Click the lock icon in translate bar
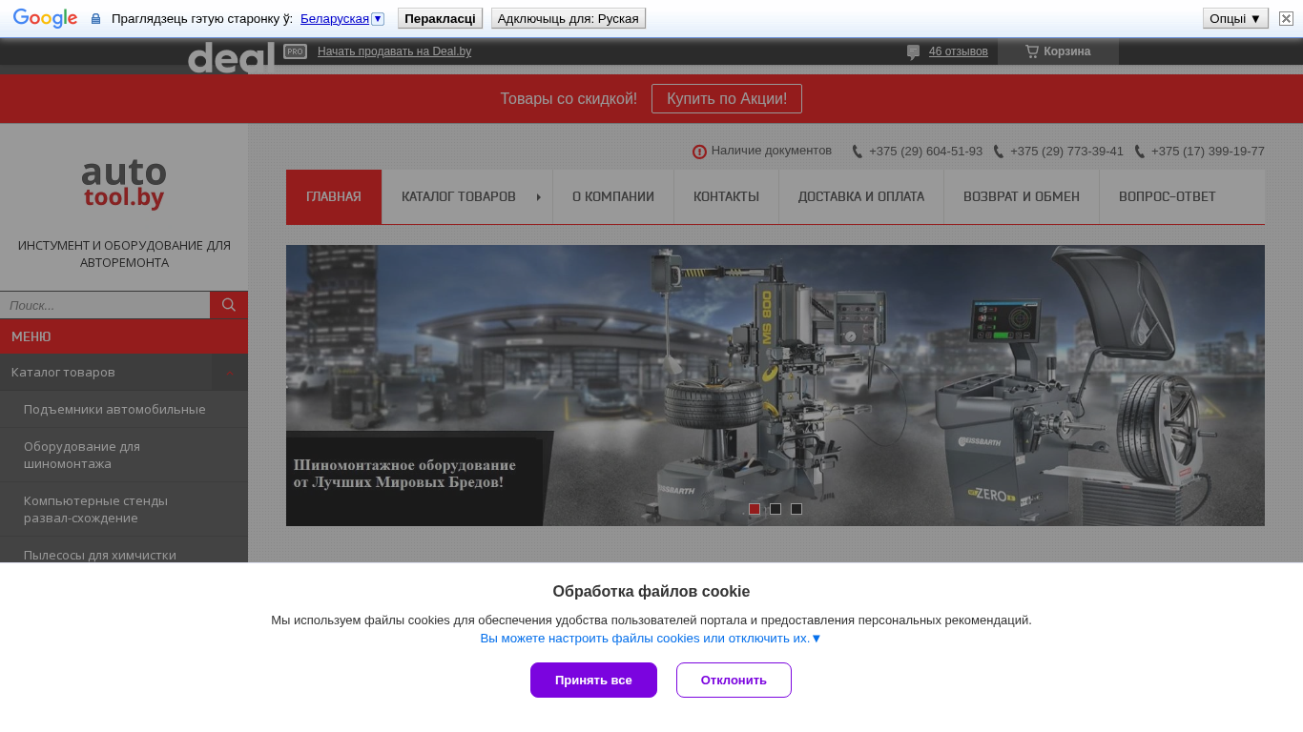1303x732 pixels. click(x=95, y=18)
